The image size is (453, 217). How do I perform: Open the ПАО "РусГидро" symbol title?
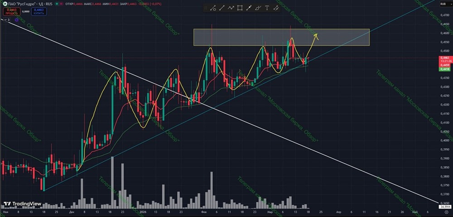(x=31, y=5)
